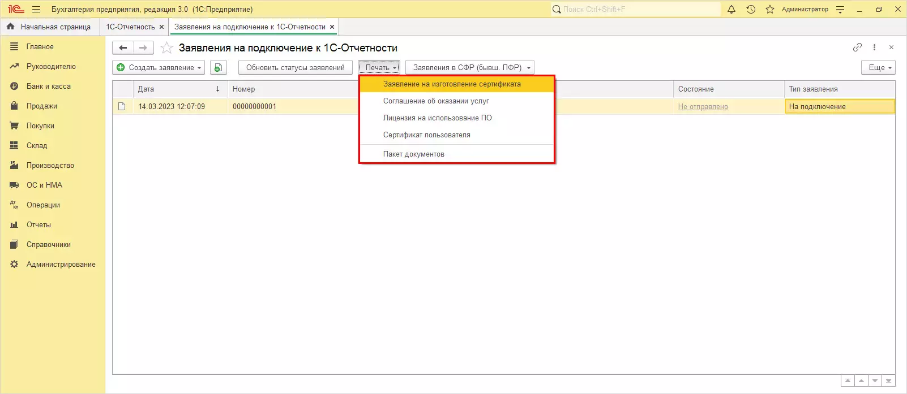Viewport: 907px width, 394px height.
Task: Toggle the Печать dropdown button
Action: (379, 67)
